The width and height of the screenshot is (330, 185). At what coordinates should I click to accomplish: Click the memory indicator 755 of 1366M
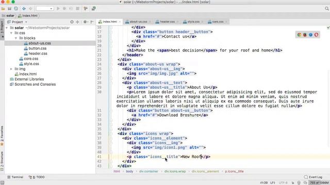pos(319,183)
